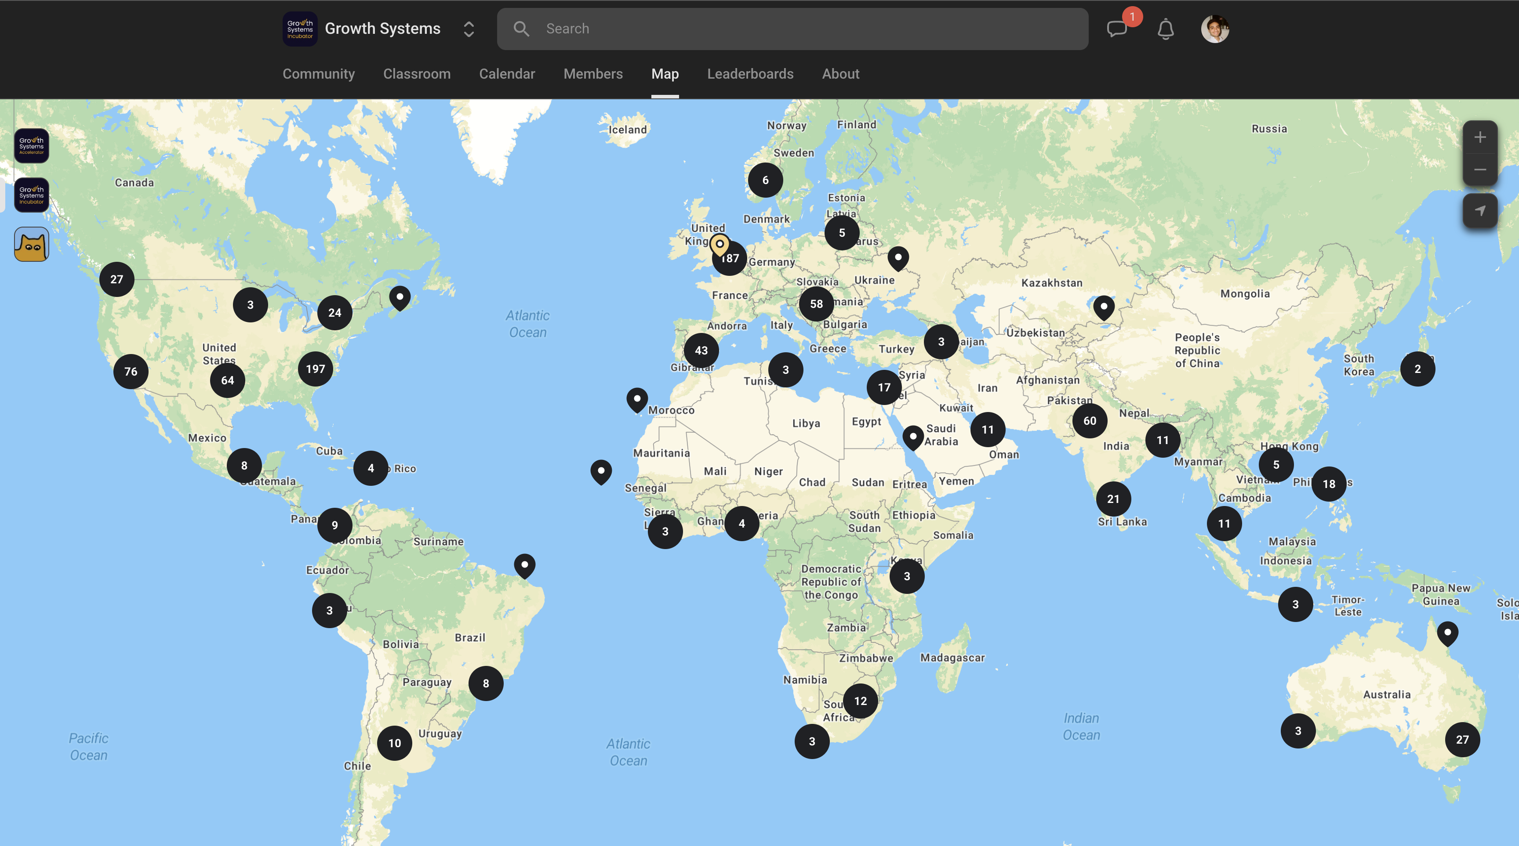
Task: Switch to the Community tab
Action: 318,74
